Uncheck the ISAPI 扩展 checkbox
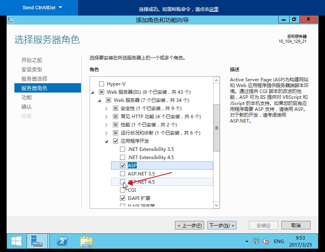The image size is (325, 252). tap(122, 198)
